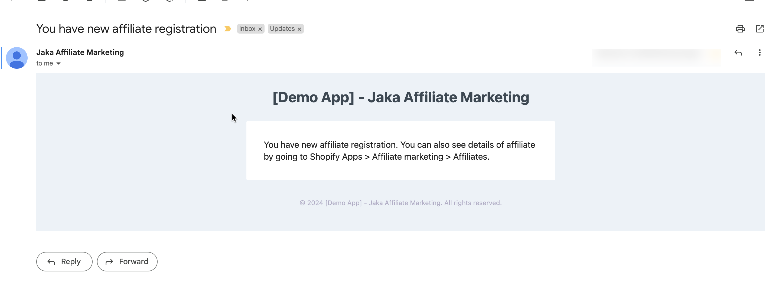Click the Inbox label chip text
The image size is (769, 289).
[x=247, y=29]
